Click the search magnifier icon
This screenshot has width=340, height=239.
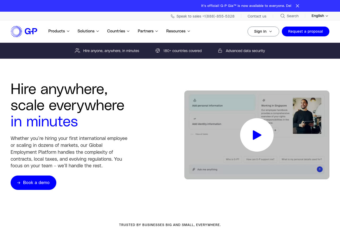point(283,16)
